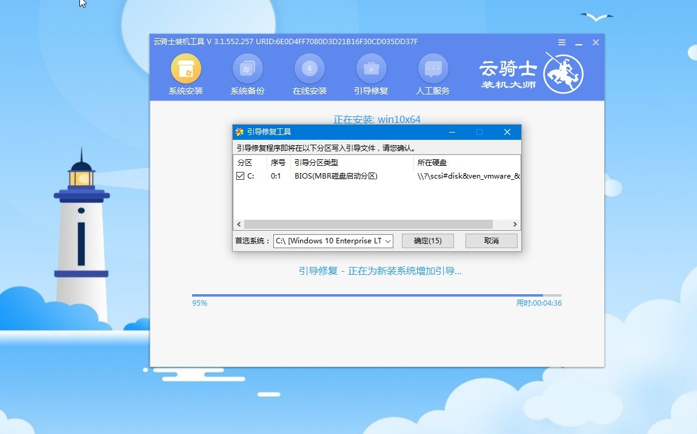Image resolution: width=697 pixels, height=434 pixels.
Task: Open the hamburger menu in title bar
Action: click(562, 42)
